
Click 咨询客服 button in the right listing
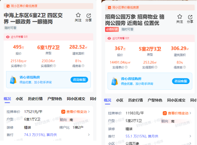coord(181,81)
